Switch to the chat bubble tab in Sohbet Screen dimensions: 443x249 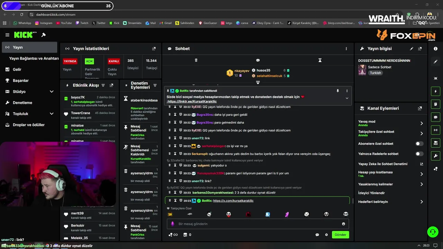[x=258, y=60]
